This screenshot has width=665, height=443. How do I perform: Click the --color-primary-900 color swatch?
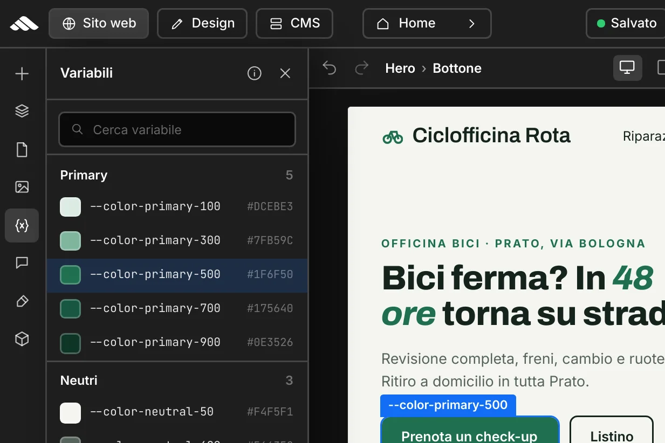pos(71,343)
